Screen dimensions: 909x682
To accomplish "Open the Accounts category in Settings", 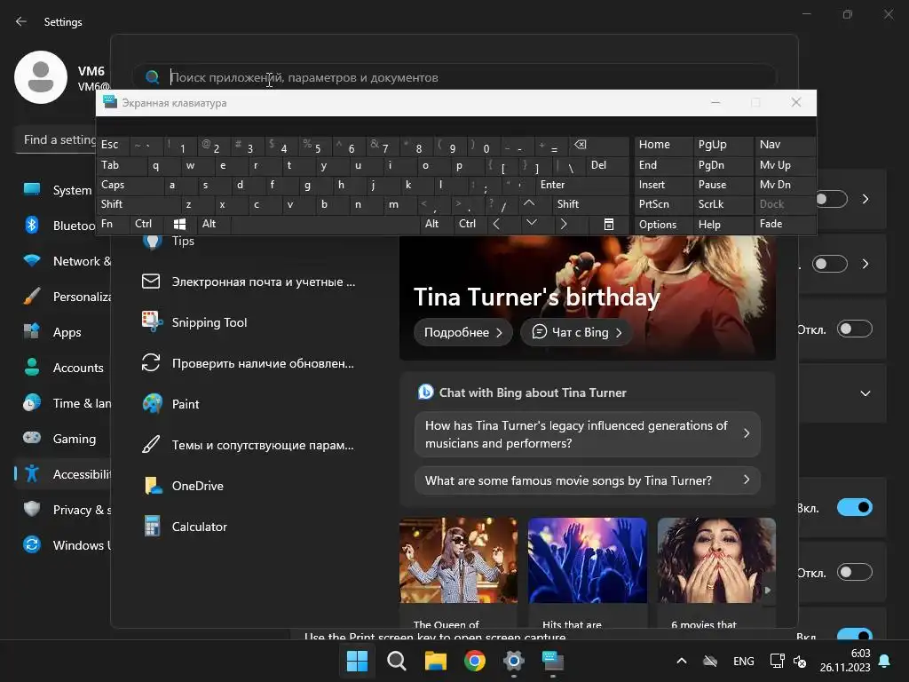I will click(x=63, y=368).
